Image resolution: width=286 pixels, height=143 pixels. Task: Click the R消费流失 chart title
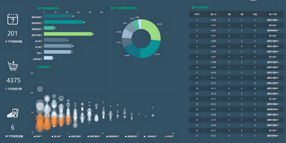(44, 67)
